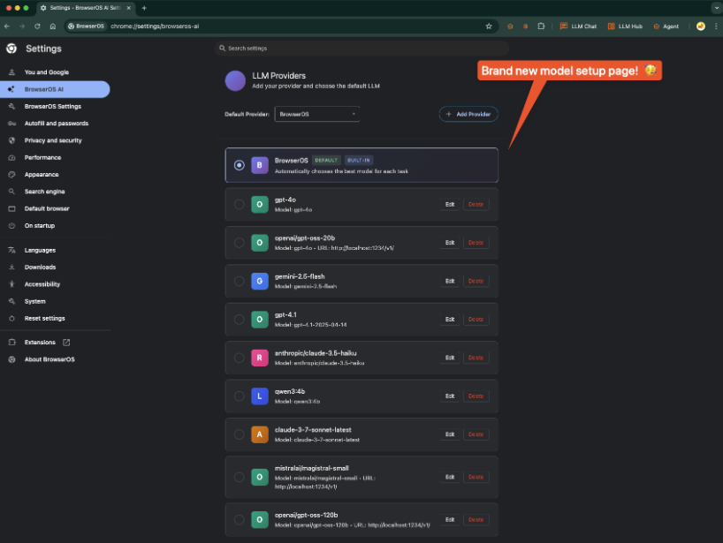Click the blue L qwen3:4b icon
Viewport: 723px width, 543px height.
[x=260, y=396]
